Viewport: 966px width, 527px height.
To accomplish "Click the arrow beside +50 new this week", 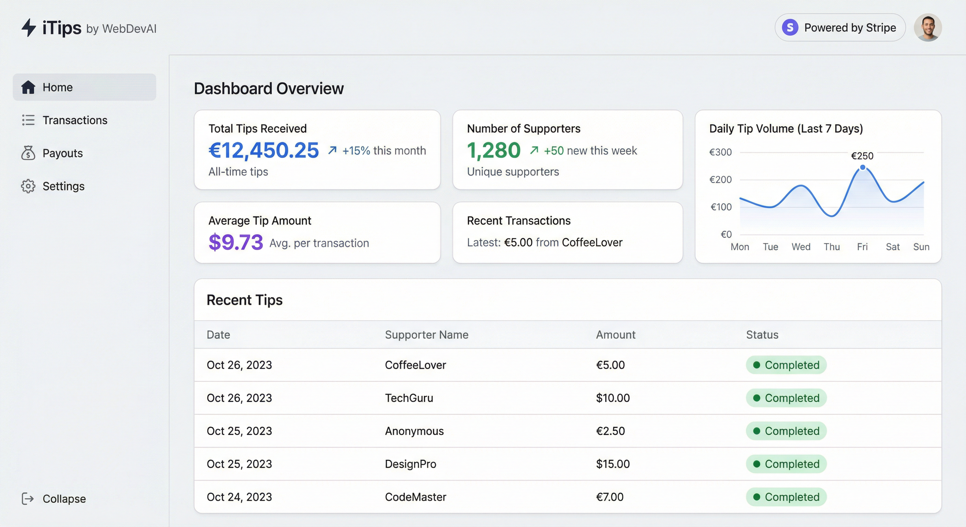I will tap(534, 150).
